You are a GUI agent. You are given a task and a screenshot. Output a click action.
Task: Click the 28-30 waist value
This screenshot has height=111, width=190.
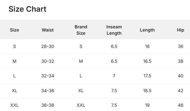click(47, 46)
